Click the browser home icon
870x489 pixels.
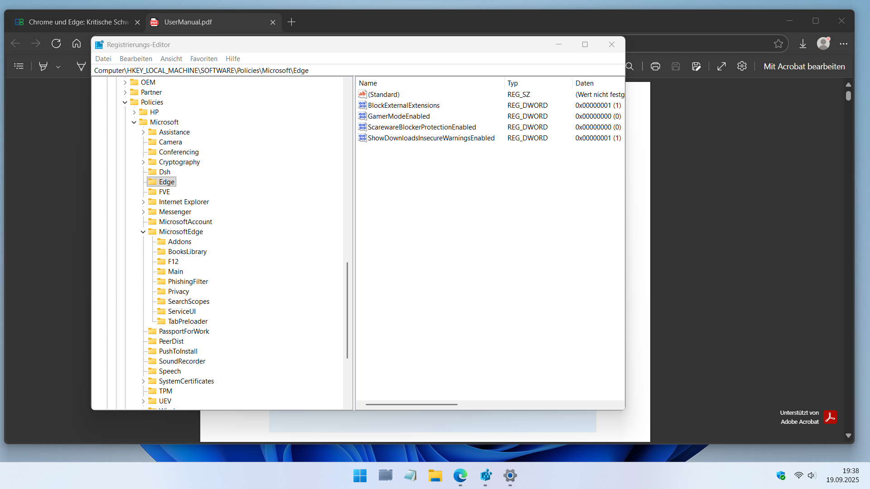click(x=77, y=43)
